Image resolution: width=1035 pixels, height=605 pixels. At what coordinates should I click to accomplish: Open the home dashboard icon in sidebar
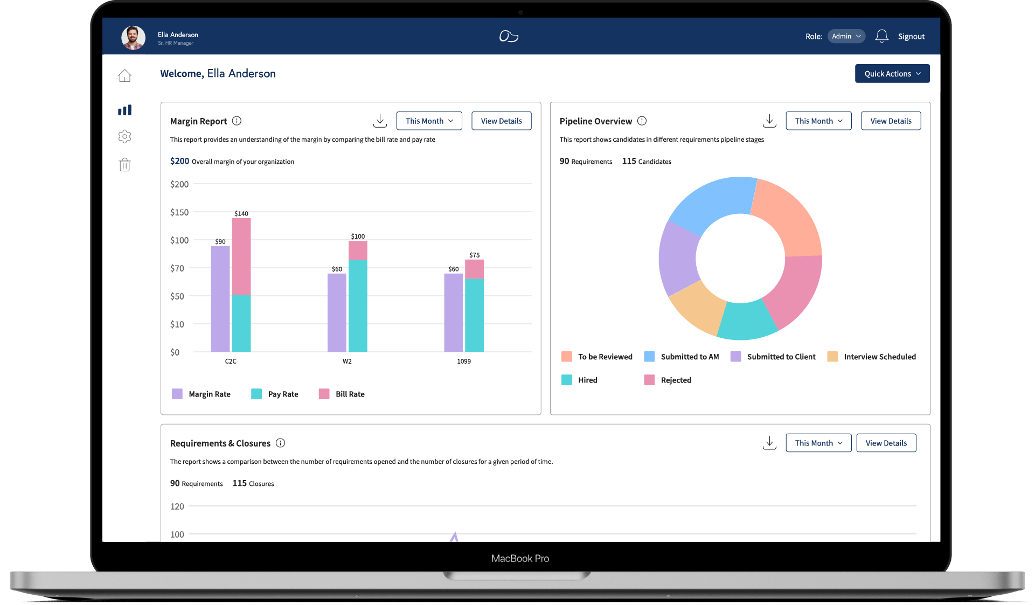point(124,75)
